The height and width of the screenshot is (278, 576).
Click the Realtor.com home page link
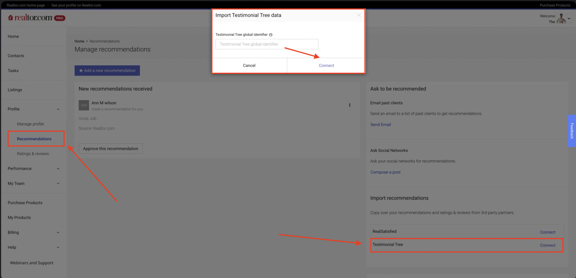point(25,5)
